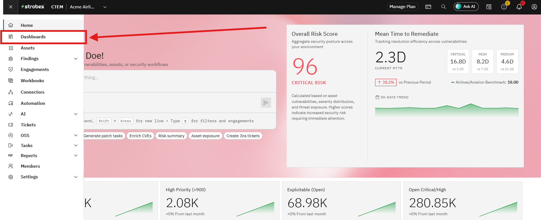Click the Strobes logo
This screenshot has width=541, height=220.
tap(33, 6)
